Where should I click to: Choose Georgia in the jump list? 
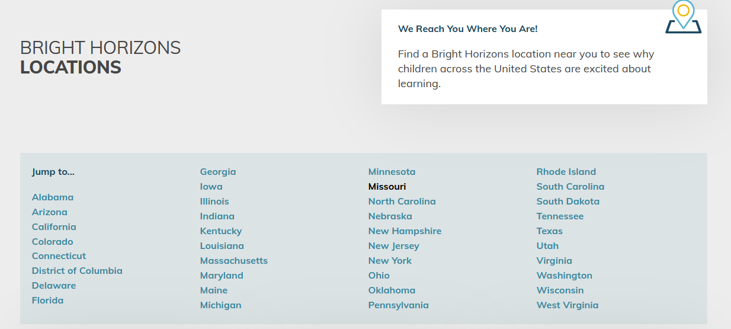click(x=218, y=172)
